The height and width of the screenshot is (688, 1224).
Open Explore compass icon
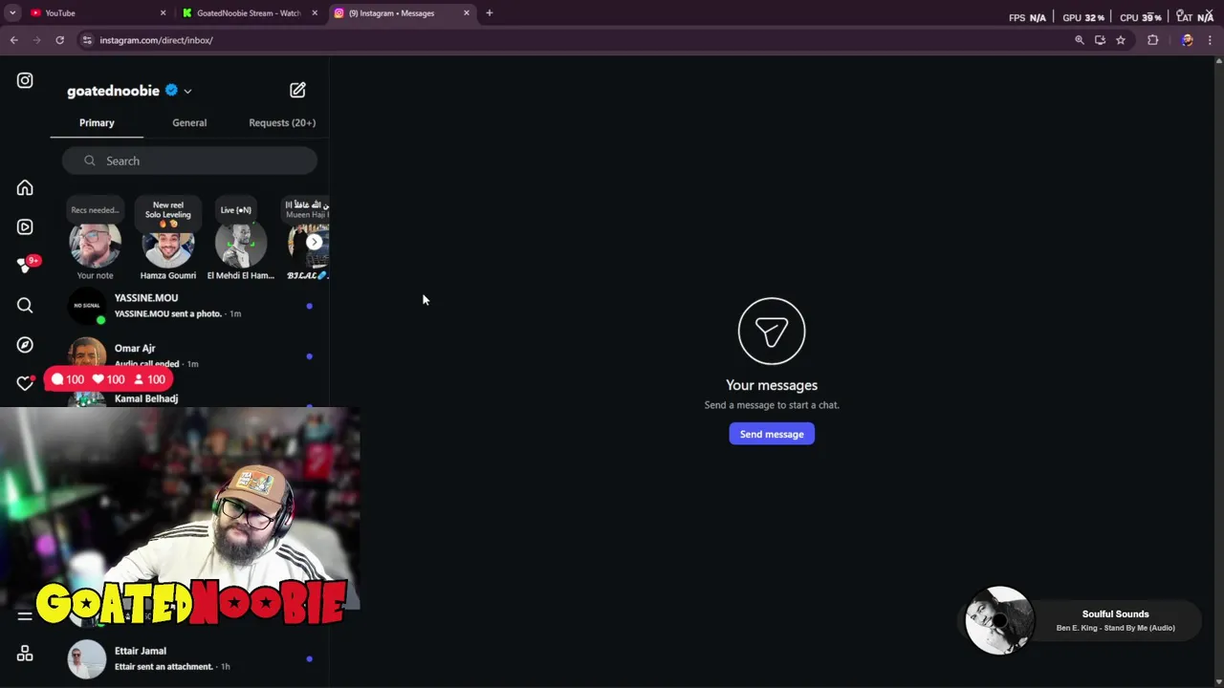(x=25, y=345)
